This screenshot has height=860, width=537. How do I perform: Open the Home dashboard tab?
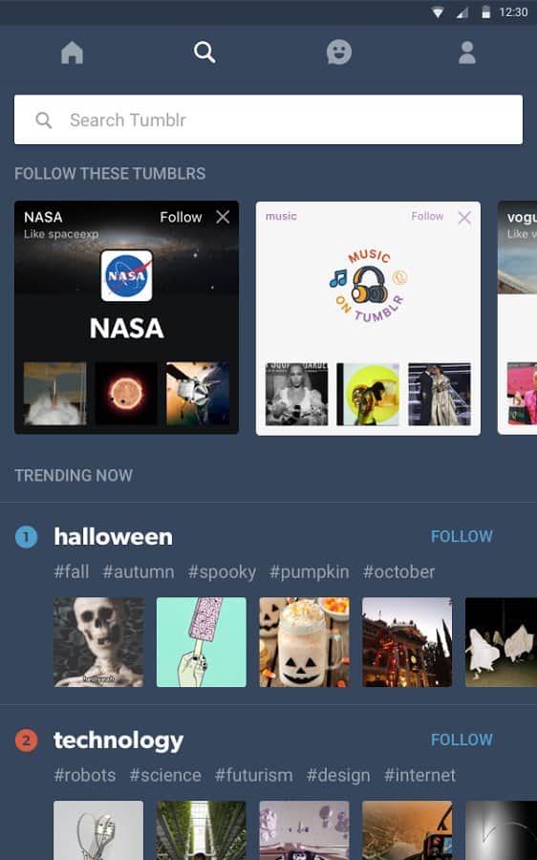pyautogui.click(x=72, y=53)
